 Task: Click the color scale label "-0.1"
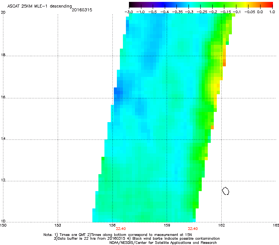[x=237, y=12]
